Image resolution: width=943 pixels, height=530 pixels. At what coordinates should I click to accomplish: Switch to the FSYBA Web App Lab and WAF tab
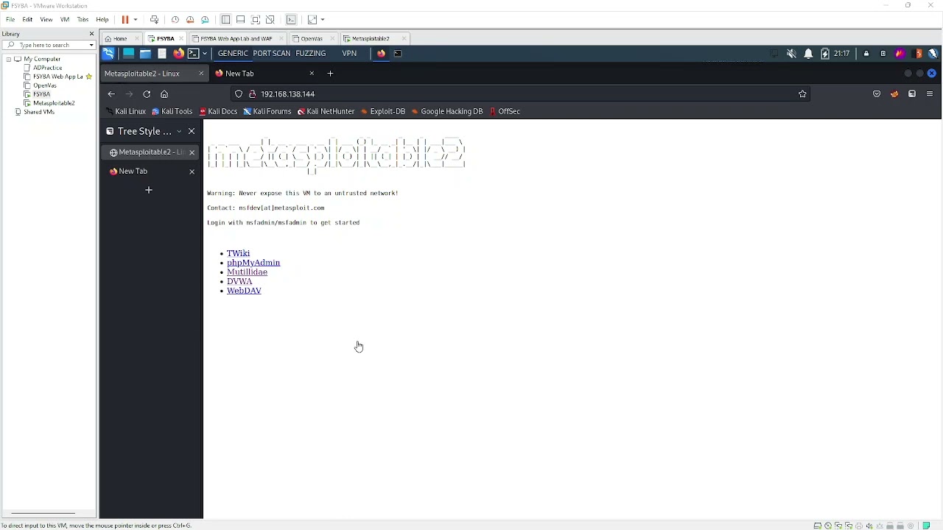[x=236, y=38]
